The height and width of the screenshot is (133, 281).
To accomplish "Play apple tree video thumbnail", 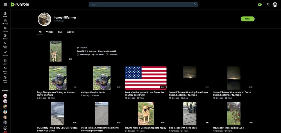I will coord(234,114).
